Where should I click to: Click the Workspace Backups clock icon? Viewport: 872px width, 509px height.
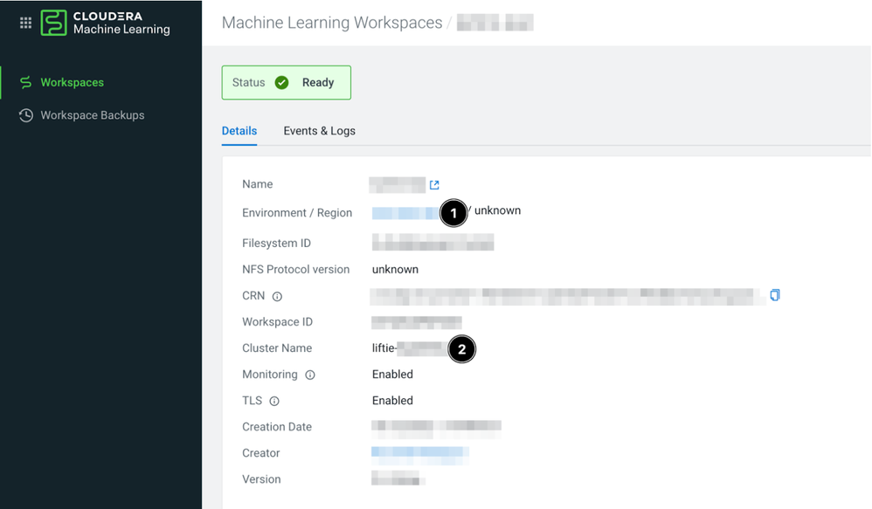(25, 115)
